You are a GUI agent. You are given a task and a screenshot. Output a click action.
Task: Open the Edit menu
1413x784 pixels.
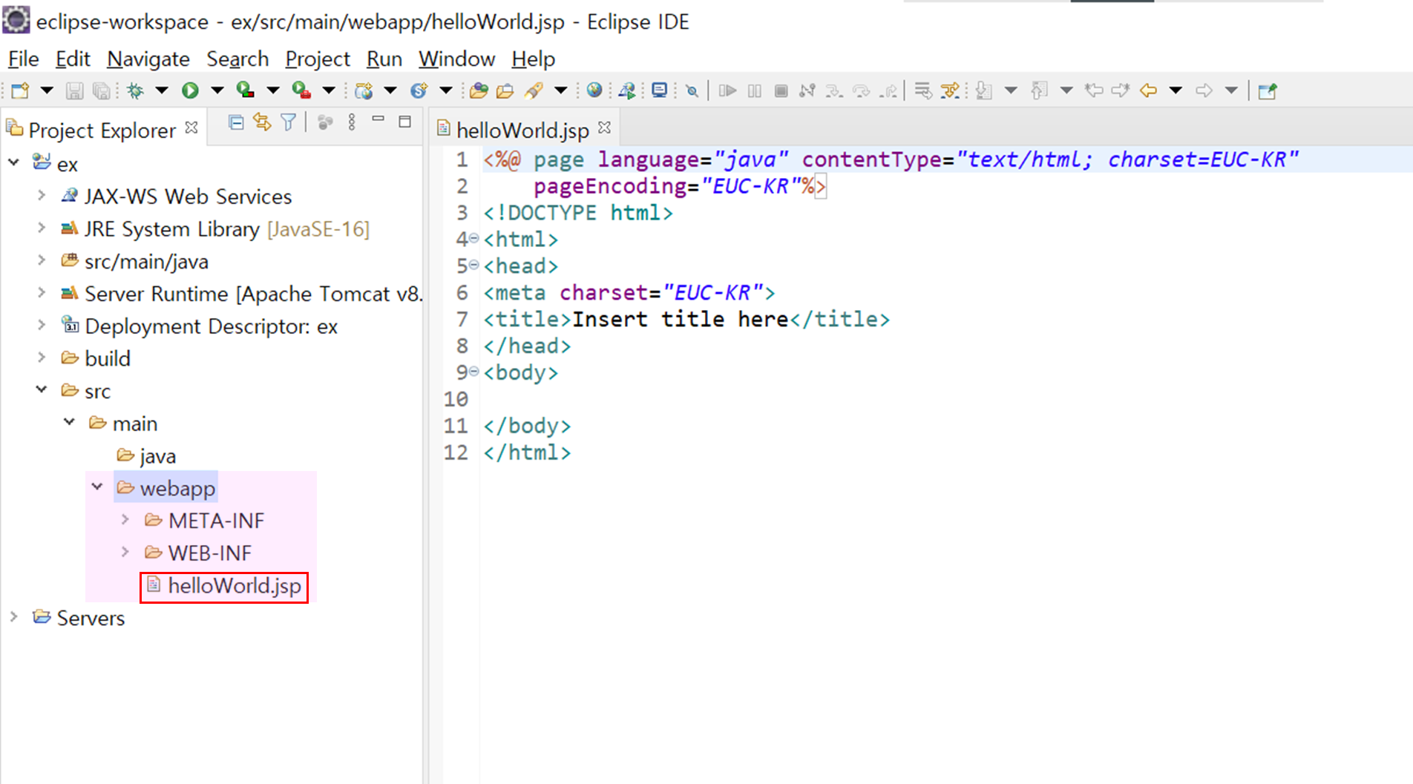73,59
